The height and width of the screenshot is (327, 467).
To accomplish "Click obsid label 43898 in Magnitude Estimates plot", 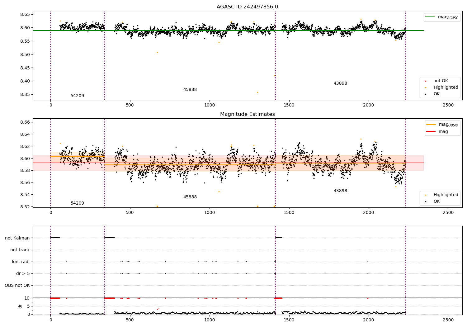I will [340, 191].
